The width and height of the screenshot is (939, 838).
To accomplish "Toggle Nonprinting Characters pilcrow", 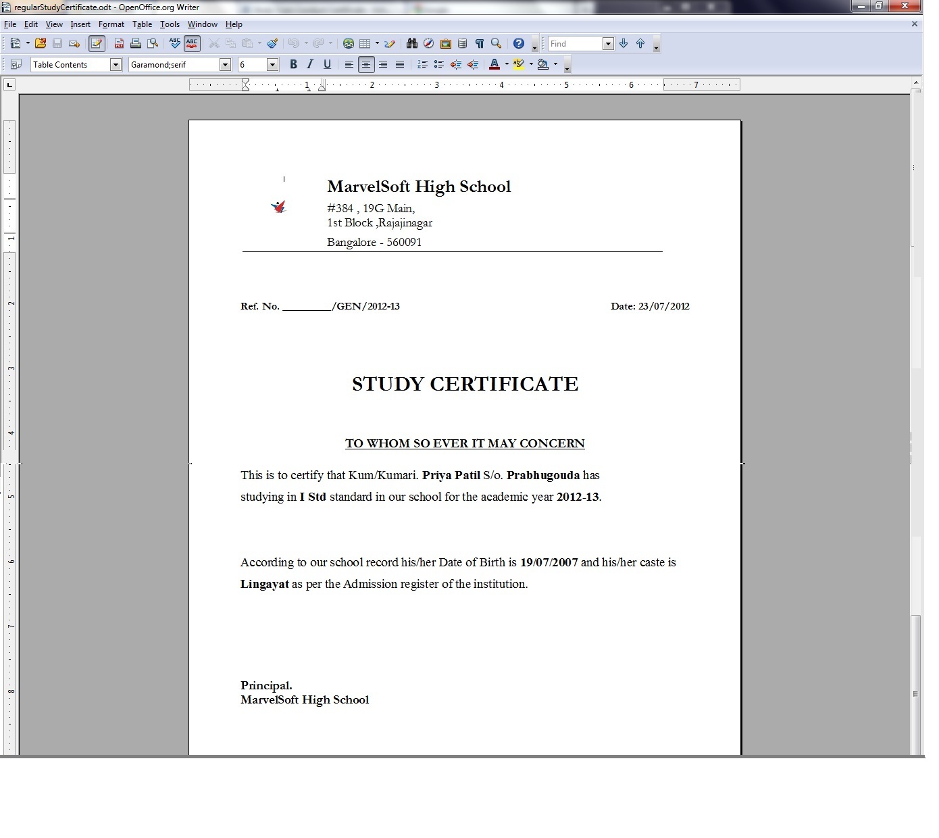I will (x=479, y=44).
